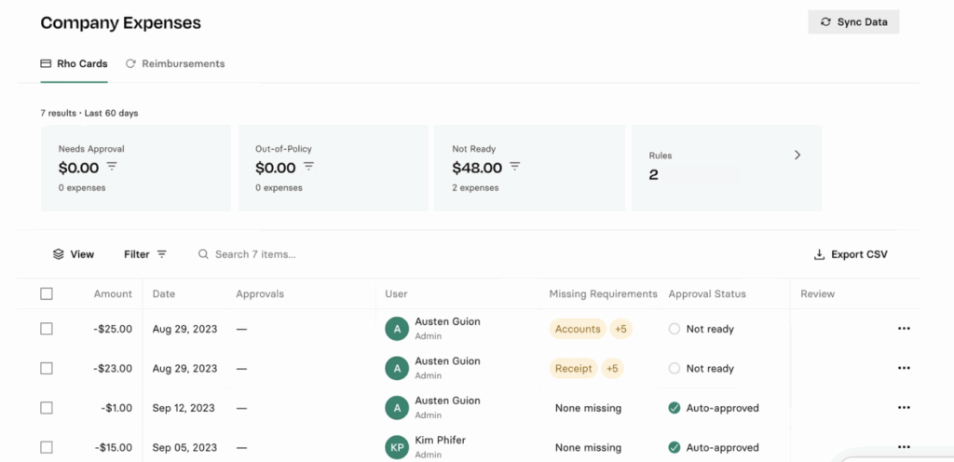This screenshot has width=954, height=462.
Task: Click the filter icon beside Out-of-Policy amount
Action: pyautogui.click(x=308, y=167)
